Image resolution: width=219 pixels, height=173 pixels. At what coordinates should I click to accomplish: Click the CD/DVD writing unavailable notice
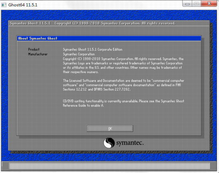point(123,103)
